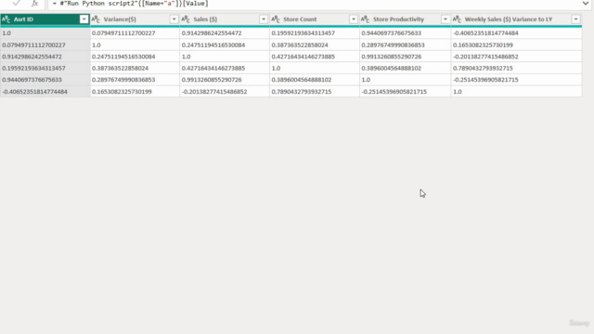Screen dimensions: 594x334
Task: Select cell 0.07949711112700227 in Asrt ID column
Action: tap(45, 45)
